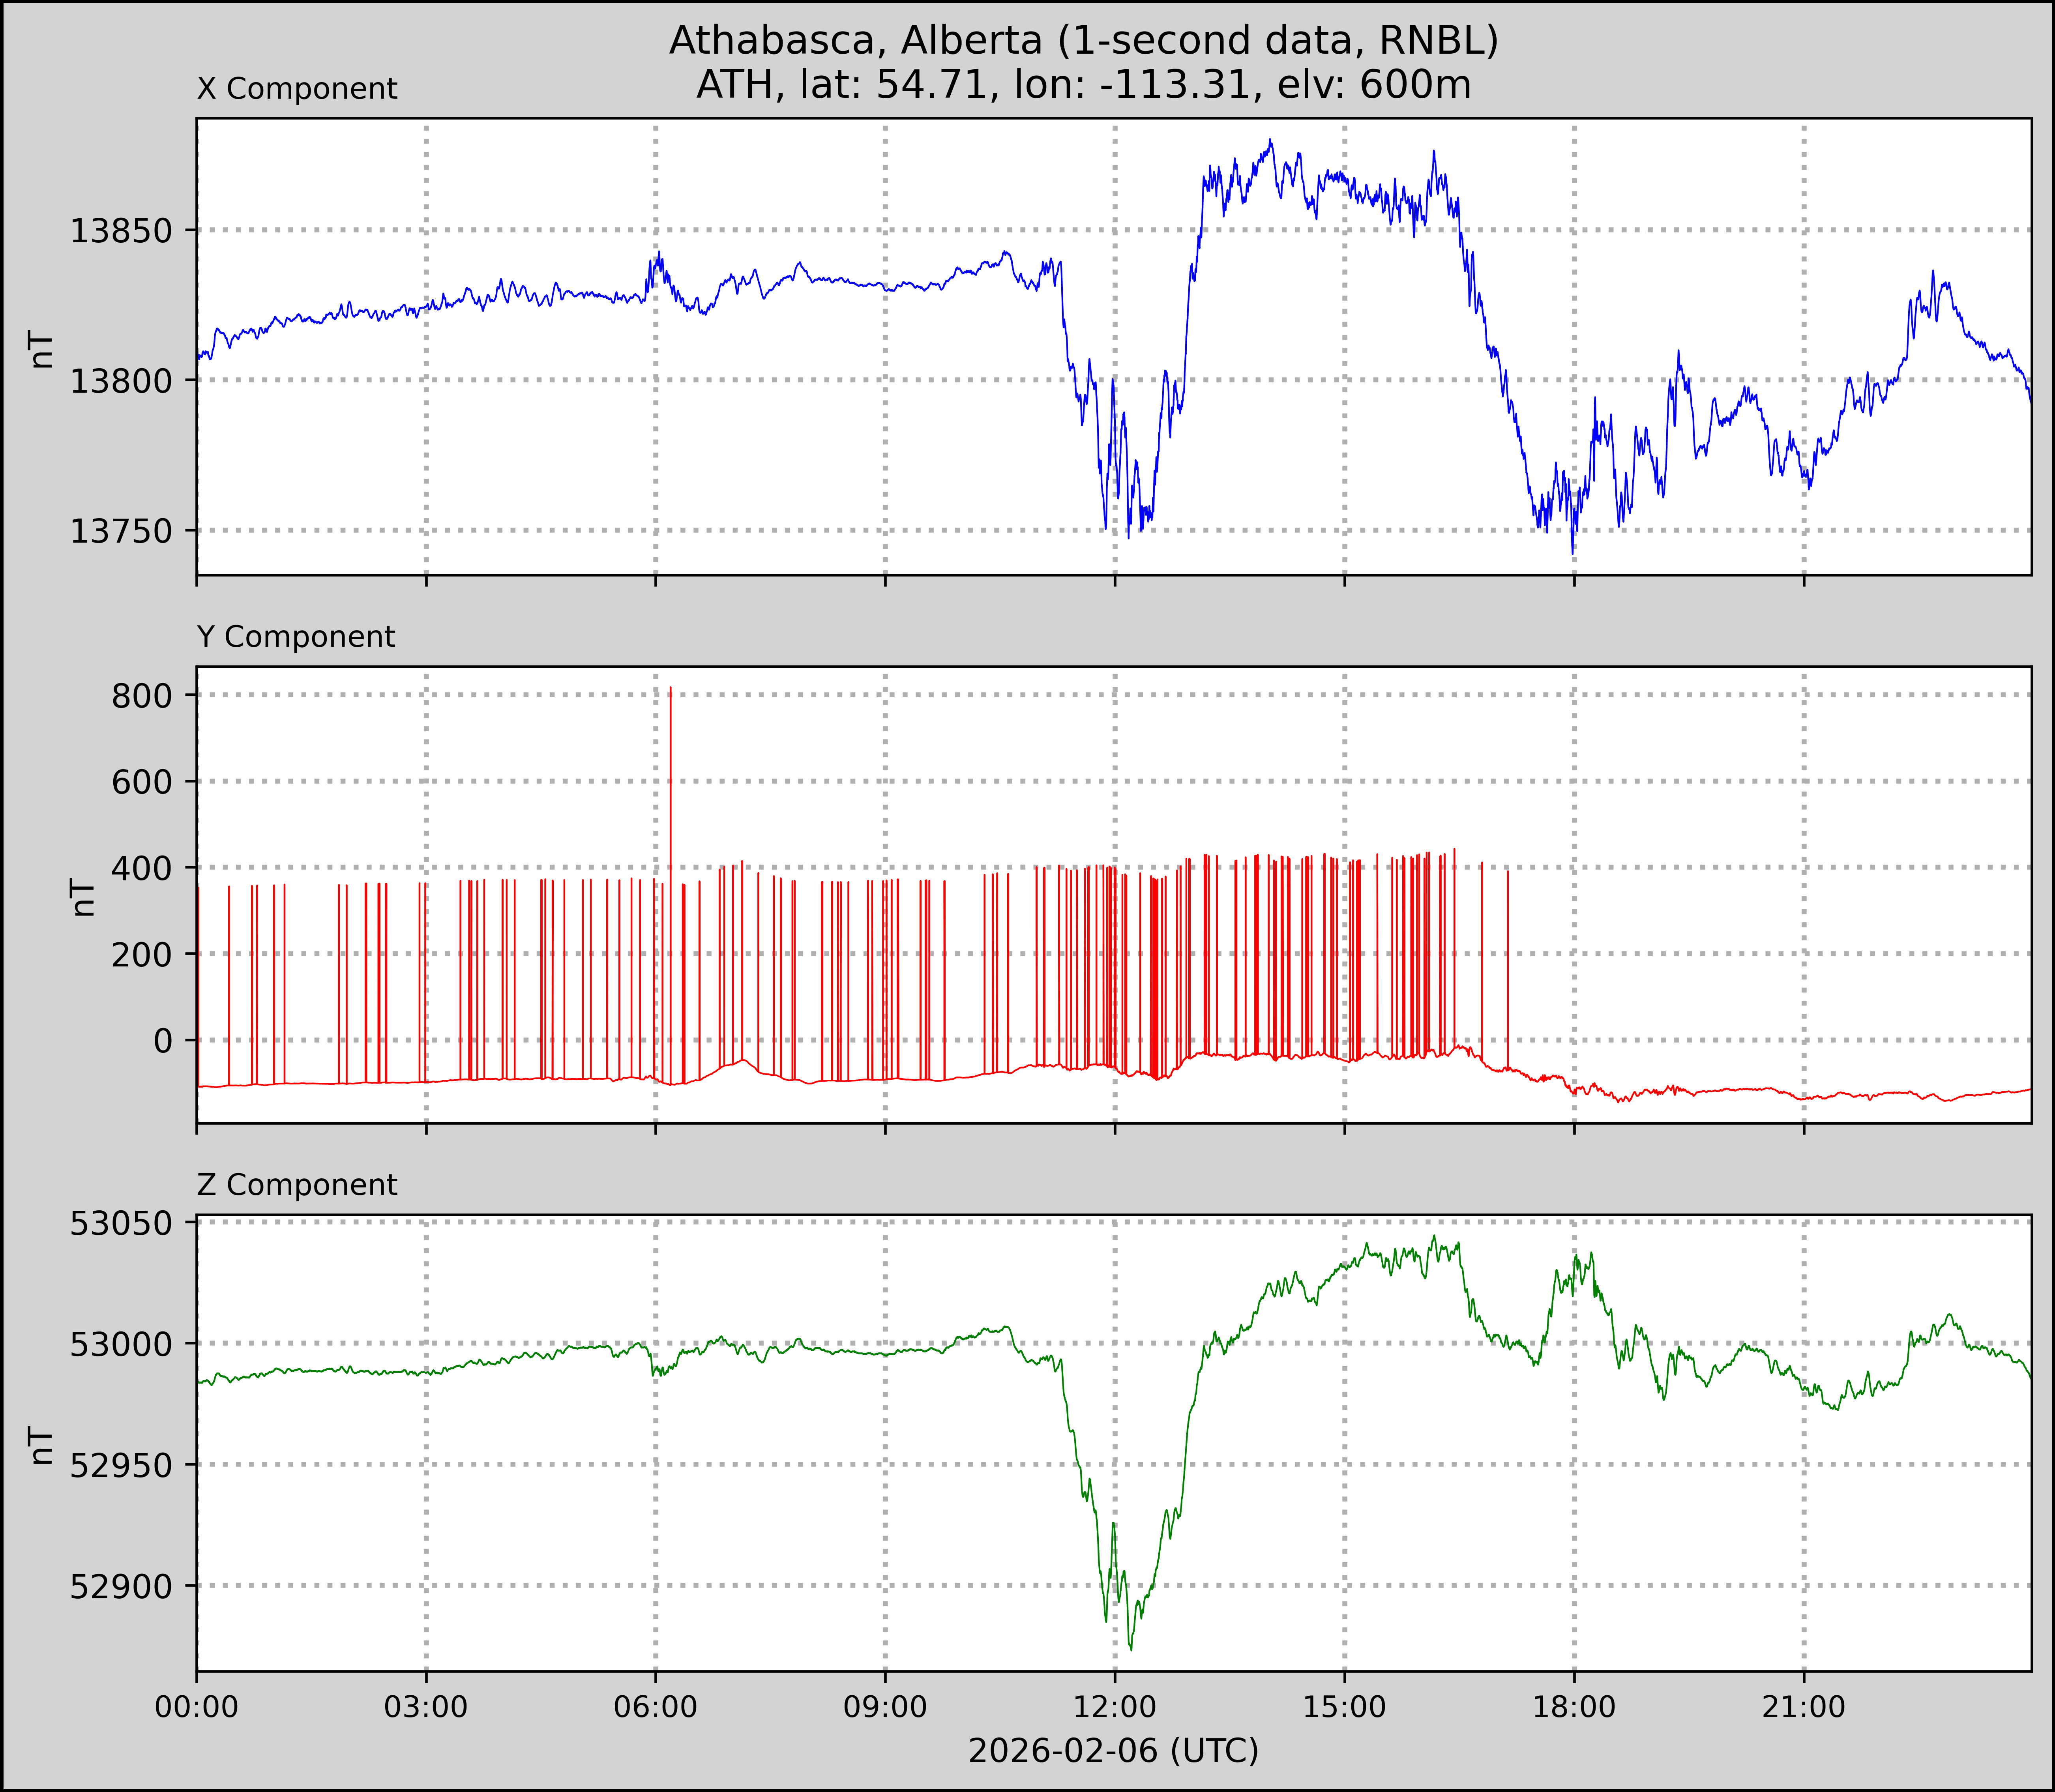The image size is (2055, 1792).
Task: Click the '18:00' time axis label
Action: [x=1574, y=1706]
